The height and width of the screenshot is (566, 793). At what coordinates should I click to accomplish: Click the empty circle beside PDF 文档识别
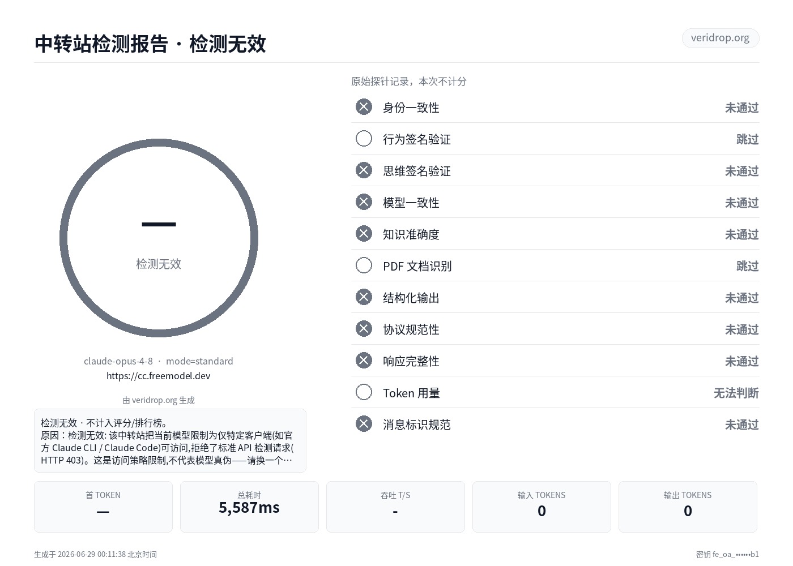click(x=364, y=265)
